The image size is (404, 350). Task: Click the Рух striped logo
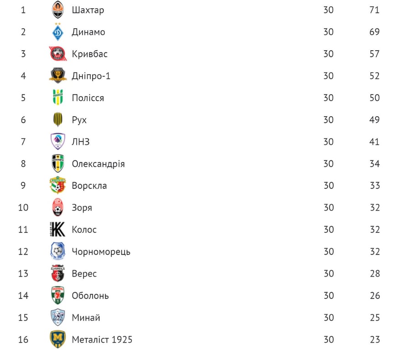(58, 120)
